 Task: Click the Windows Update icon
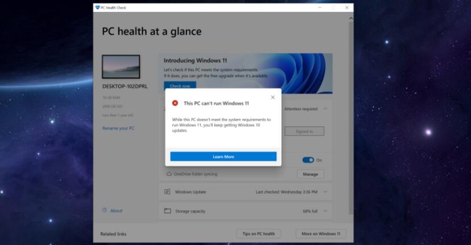[x=167, y=191]
